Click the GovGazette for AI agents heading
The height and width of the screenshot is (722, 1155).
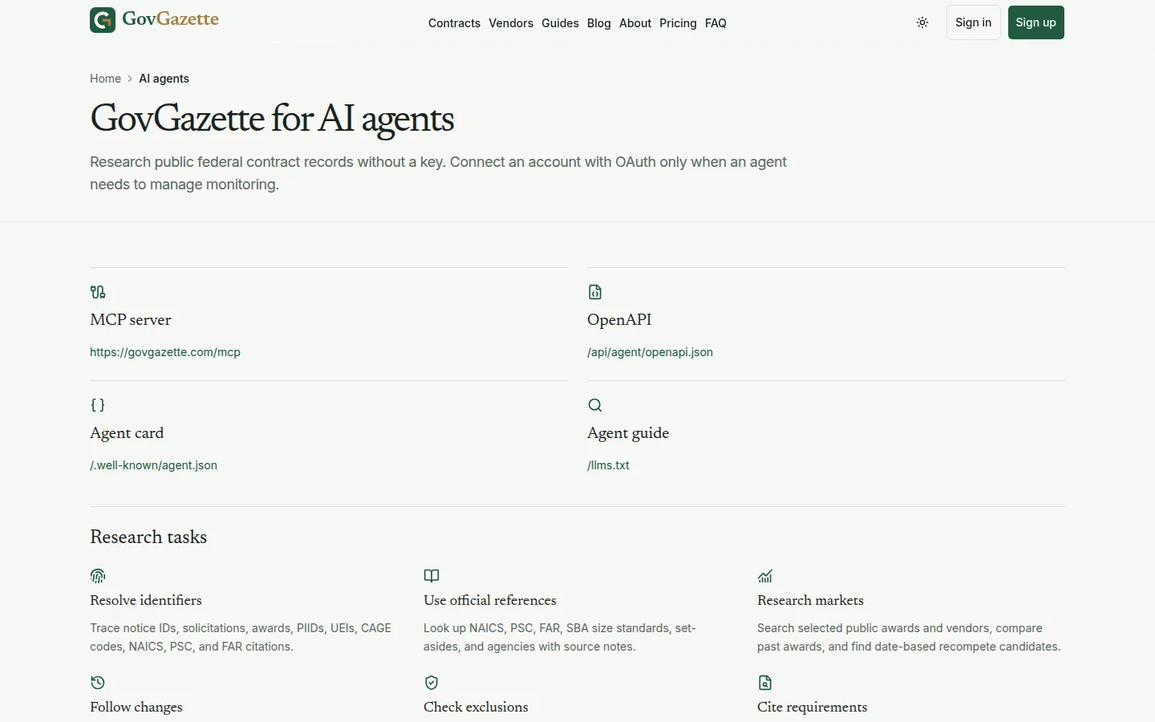point(272,119)
